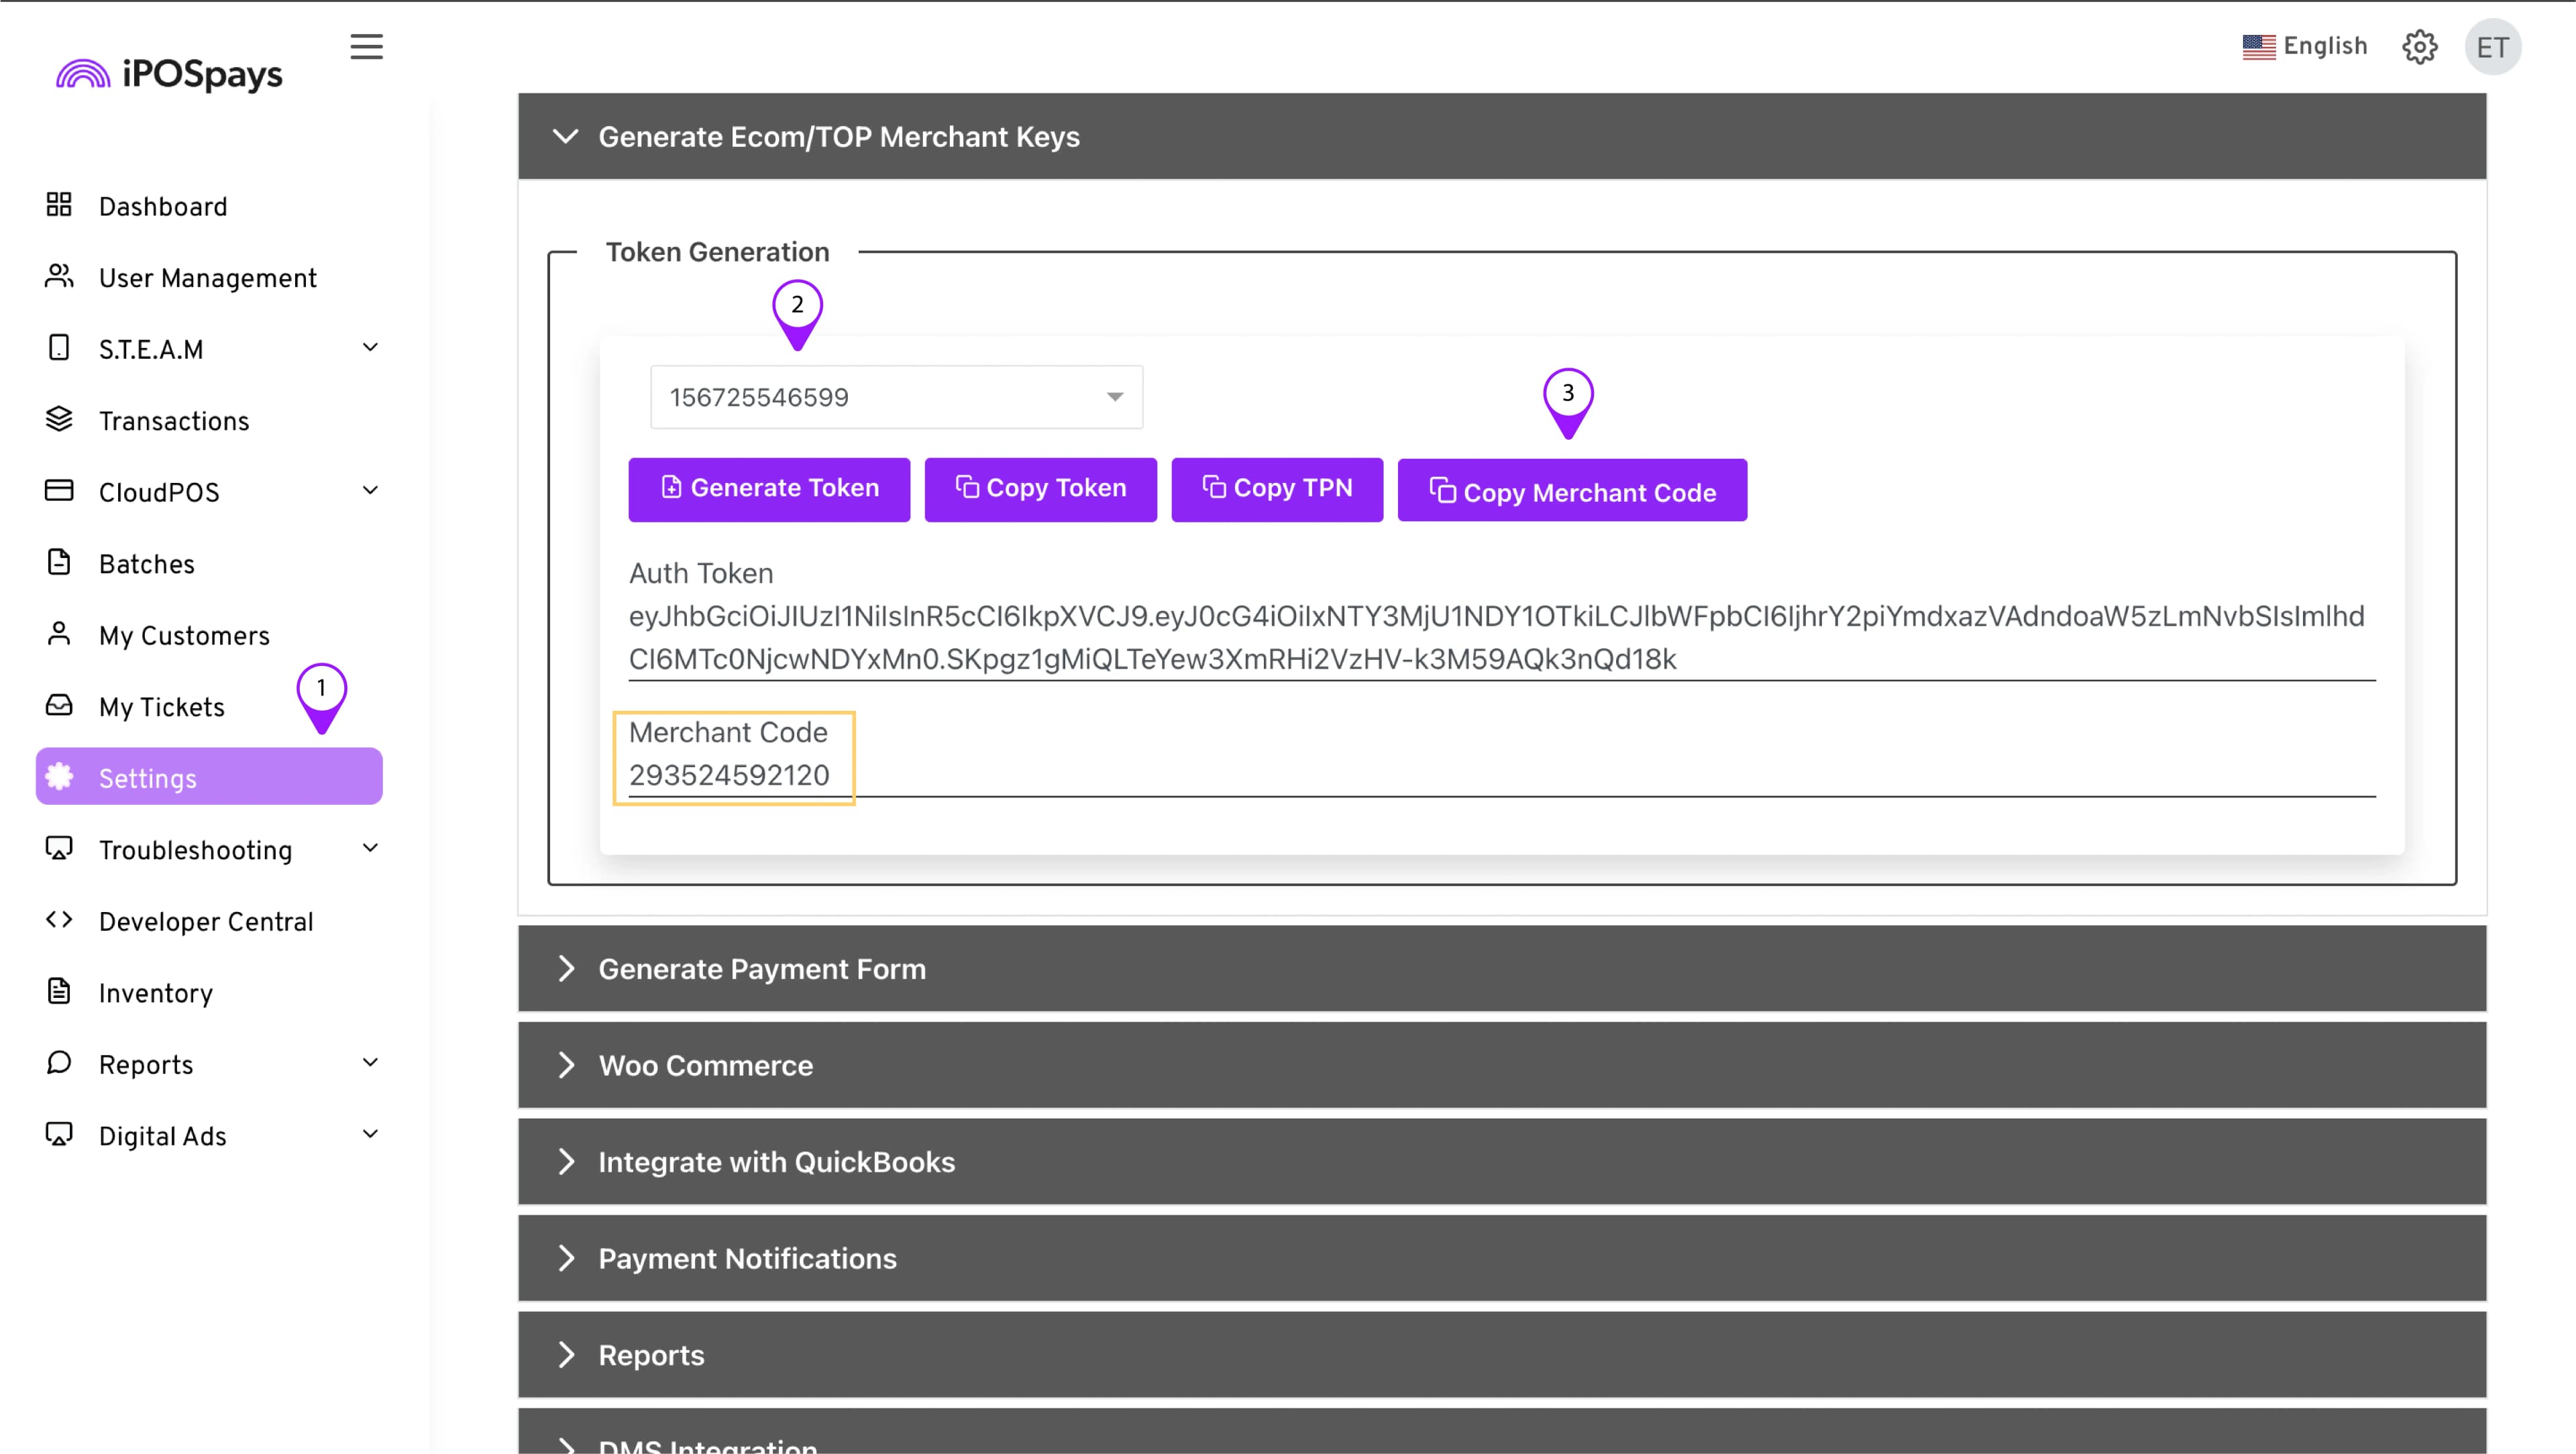Expand the S.T.E.A.M submenu chevron
2576x1454 pixels.
pos(370,348)
